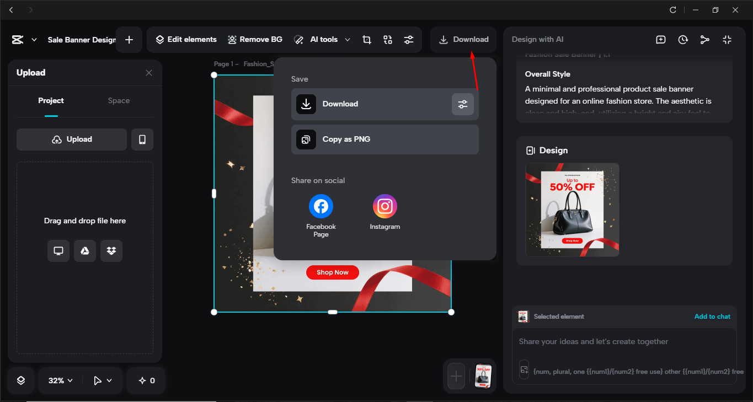Click the share/node icon in Design with AI panel
The image size is (753, 402).
click(705, 39)
